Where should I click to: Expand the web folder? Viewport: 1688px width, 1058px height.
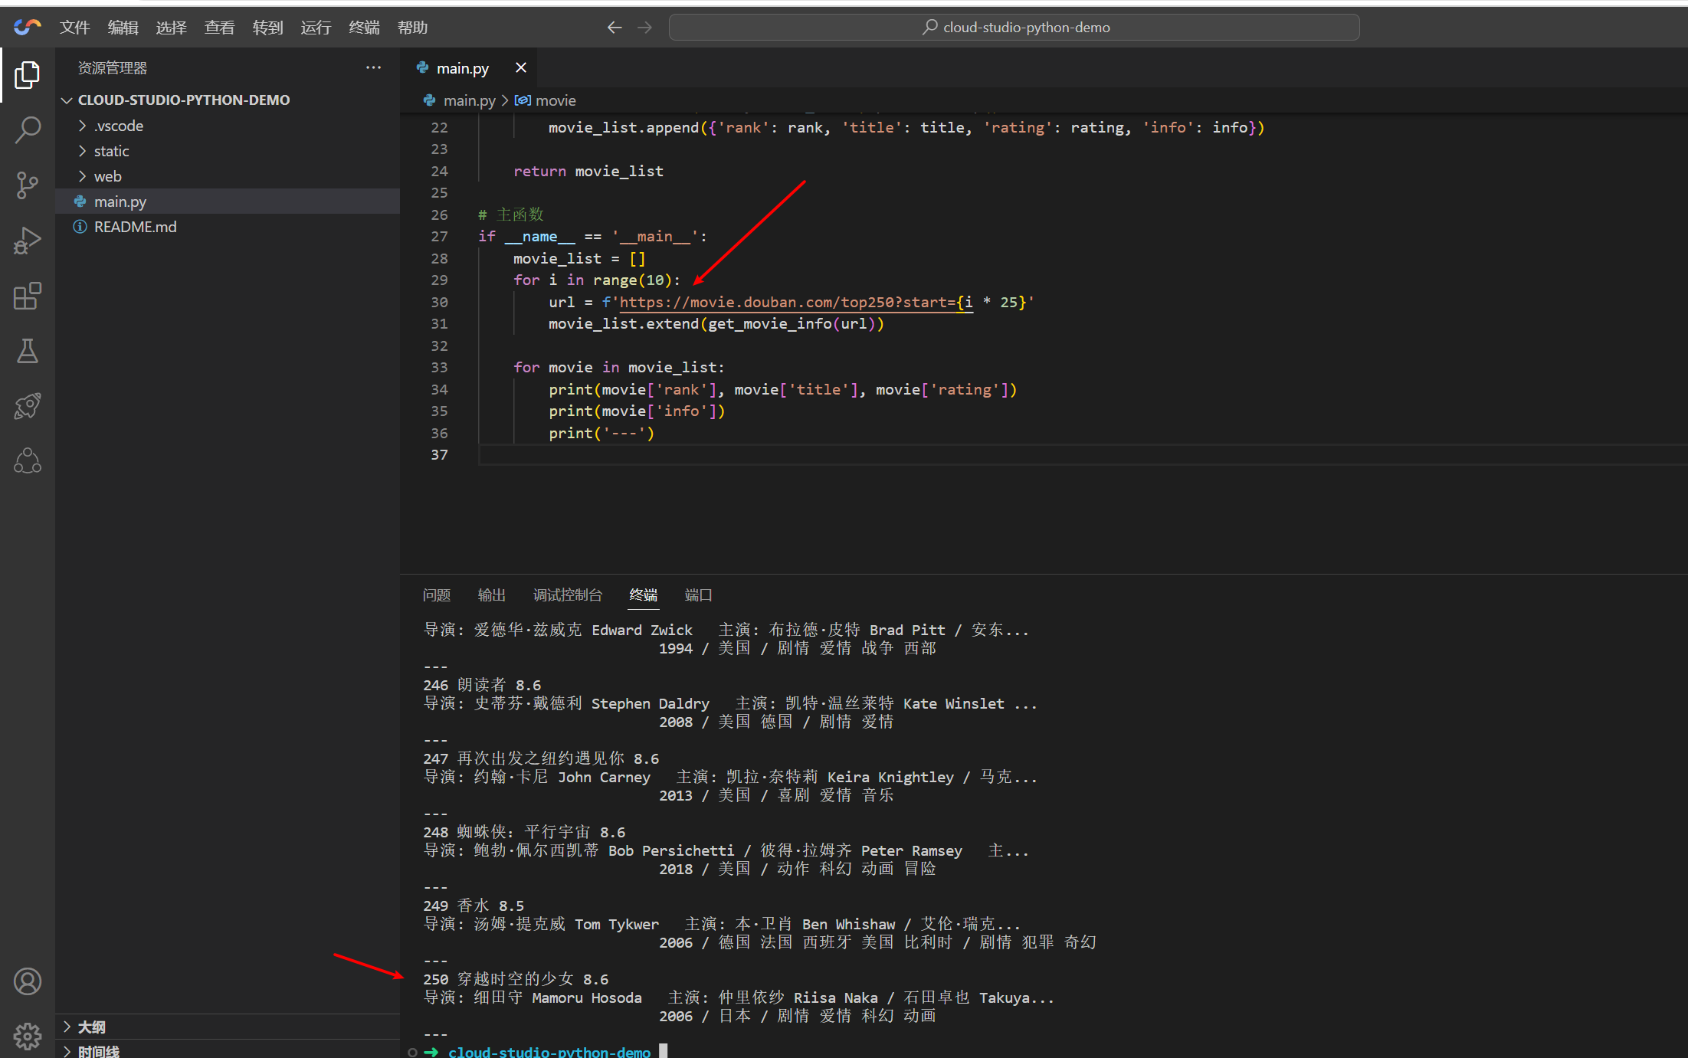pos(107,176)
